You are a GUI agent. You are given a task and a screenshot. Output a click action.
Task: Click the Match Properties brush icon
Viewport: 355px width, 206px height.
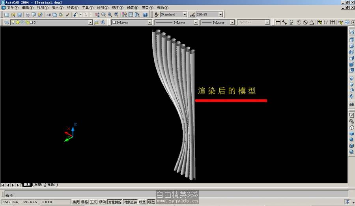tap(67, 15)
